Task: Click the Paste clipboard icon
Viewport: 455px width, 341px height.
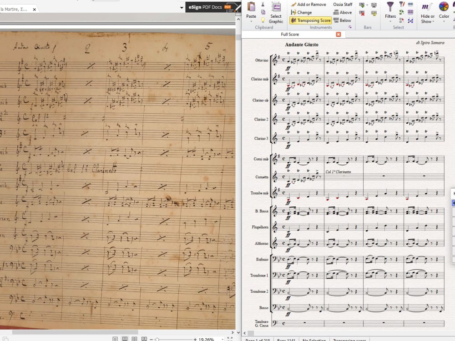Action: coord(251,7)
